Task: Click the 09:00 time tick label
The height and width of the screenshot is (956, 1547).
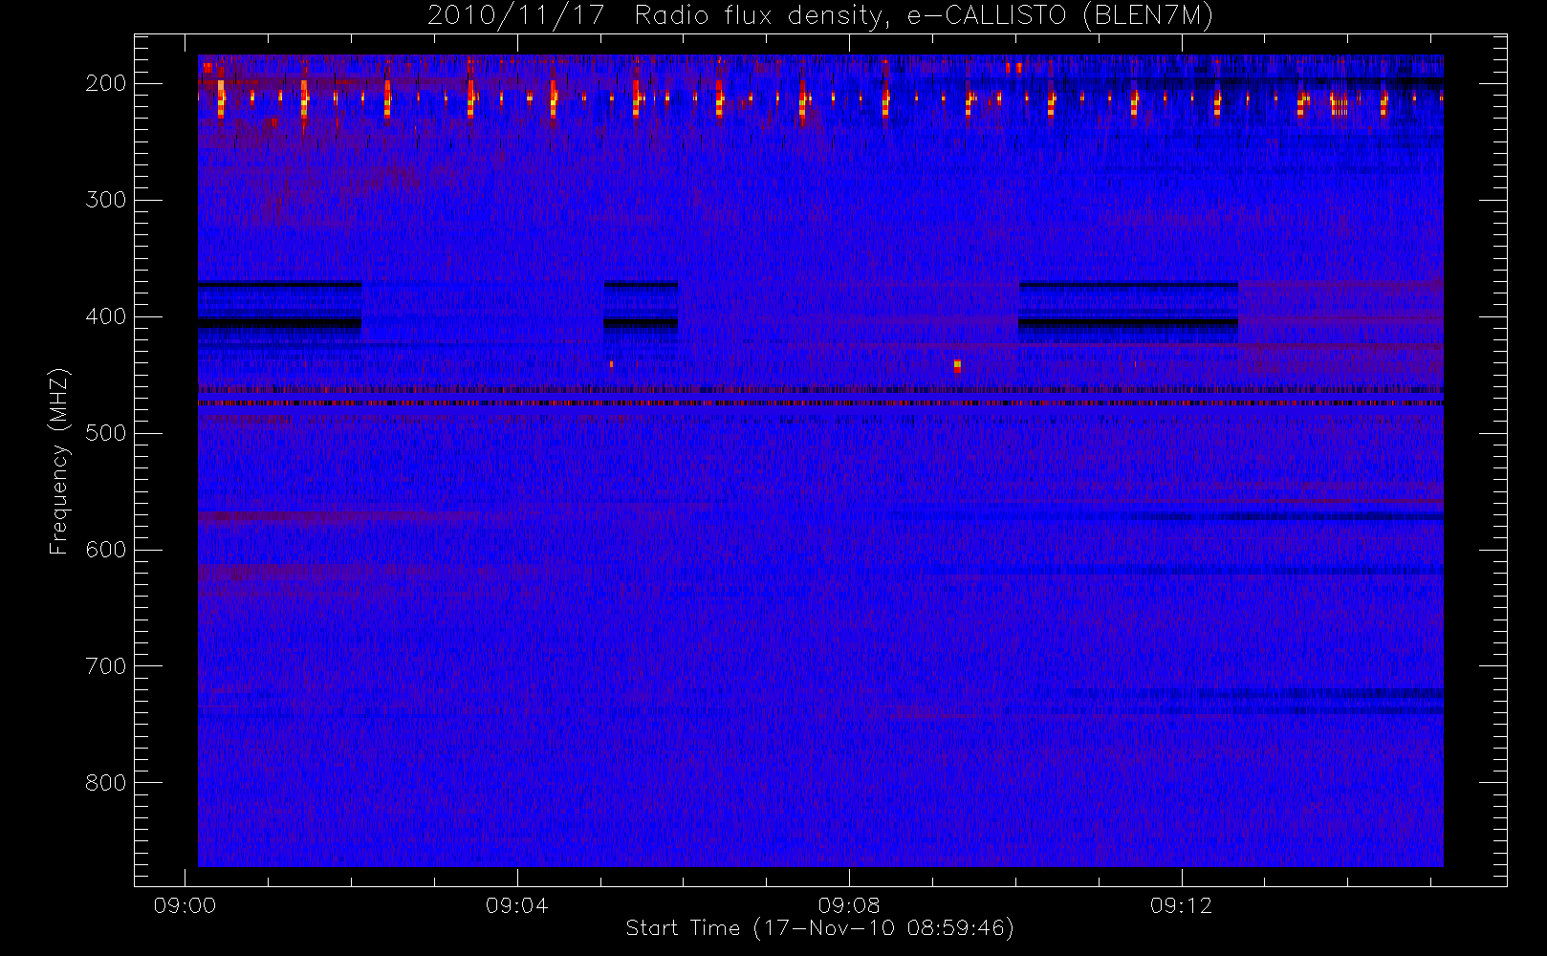Action: pos(185,905)
